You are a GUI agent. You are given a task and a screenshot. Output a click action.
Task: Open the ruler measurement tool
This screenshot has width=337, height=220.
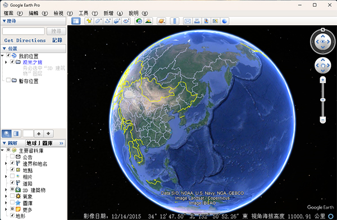pyautogui.click(x=175, y=21)
